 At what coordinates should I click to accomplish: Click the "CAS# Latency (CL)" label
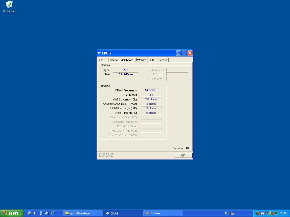coord(125,99)
